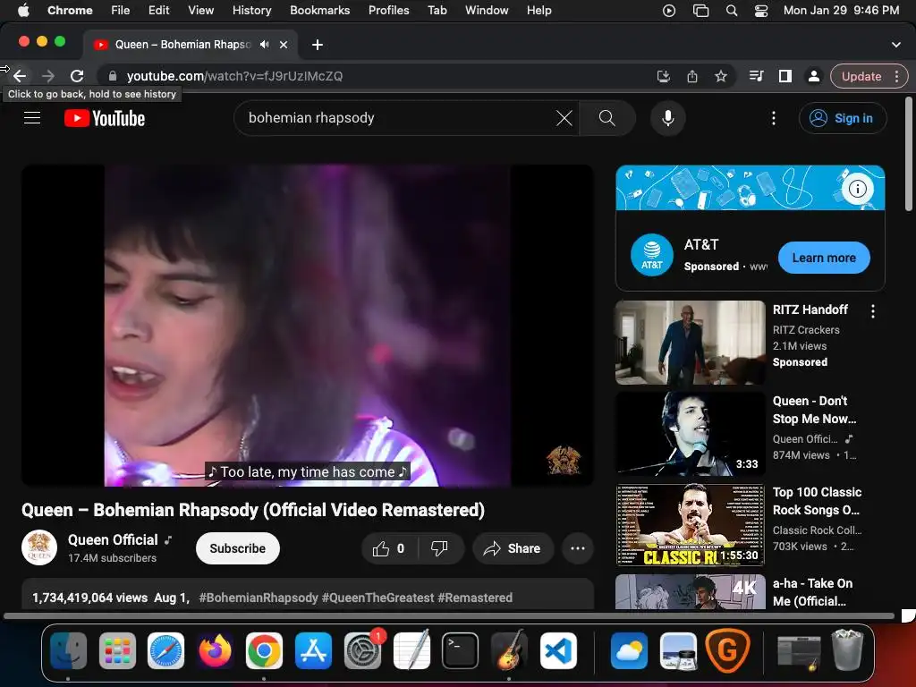Viewport: 916px width, 687px height.
Task: Bookmark this page with the star icon
Action: click(721, 76)
